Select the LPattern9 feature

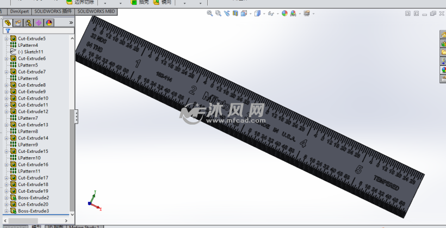(x=28, y=145)
